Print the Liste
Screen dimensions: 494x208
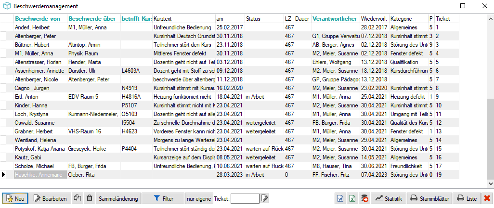coord(467,198)
